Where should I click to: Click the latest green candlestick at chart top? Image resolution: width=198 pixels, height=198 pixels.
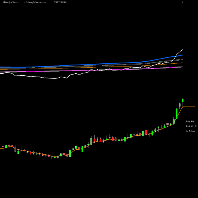[183, 100]
